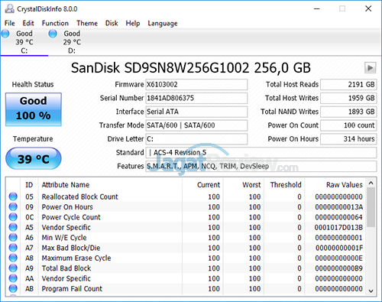
Task: Click status orb of Program Fail Count row
Action: tap(13, 288)
